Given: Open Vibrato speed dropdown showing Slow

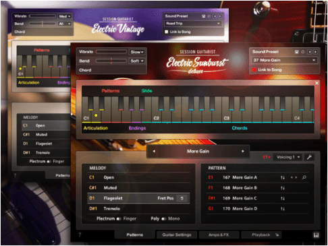Looking at the screenshot, I should pos(137,52).
